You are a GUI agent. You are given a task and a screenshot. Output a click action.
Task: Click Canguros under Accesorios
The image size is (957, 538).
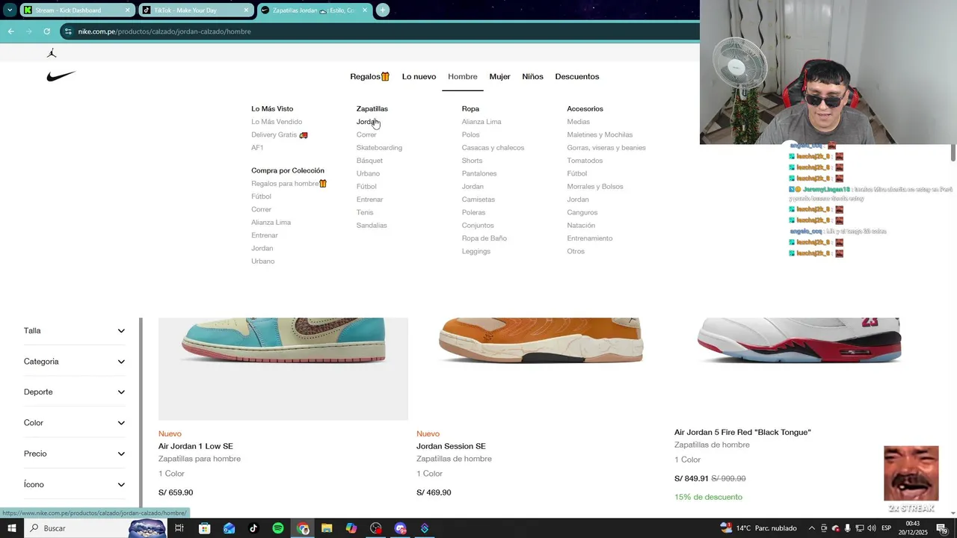click(582, 212)
